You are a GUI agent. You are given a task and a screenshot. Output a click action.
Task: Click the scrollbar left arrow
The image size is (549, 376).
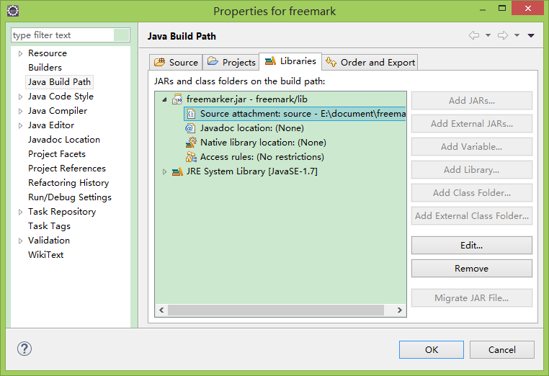click(x=161, y=310)
